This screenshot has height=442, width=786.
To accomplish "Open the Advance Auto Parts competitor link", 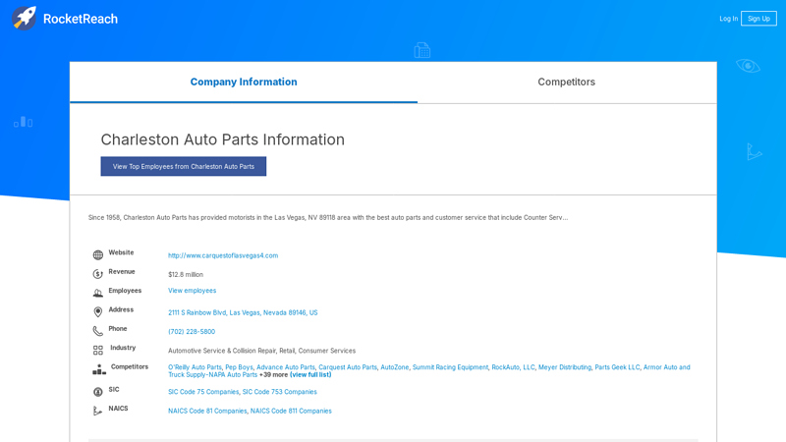I will (x=286, y=367).
